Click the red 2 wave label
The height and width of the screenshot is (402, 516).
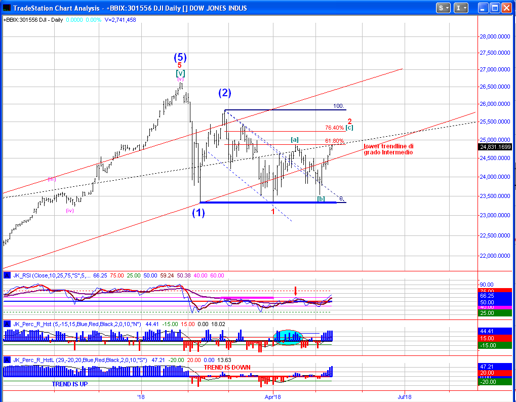pos(350,120)
